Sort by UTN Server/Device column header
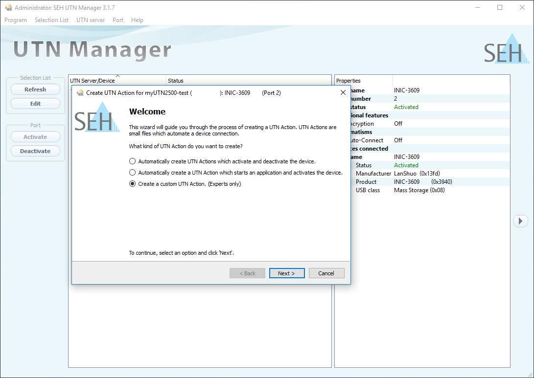Image resolution: width=534 pixels, height=378 pixels. 117,81
